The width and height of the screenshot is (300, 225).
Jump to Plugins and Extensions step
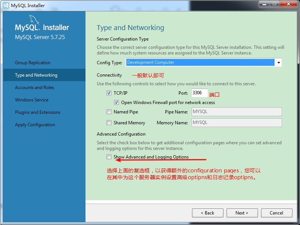[37, 112]
